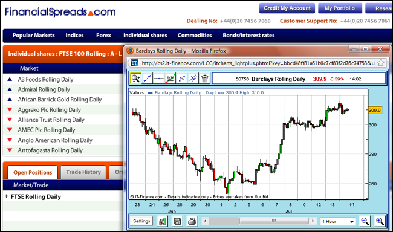Image resolution: width=393 pixels, height=232 pixels.
Task: Select the horizontal line drawing tool
Action: 158,79
